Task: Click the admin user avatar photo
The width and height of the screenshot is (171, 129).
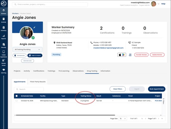Action: (x=154, y=4)
